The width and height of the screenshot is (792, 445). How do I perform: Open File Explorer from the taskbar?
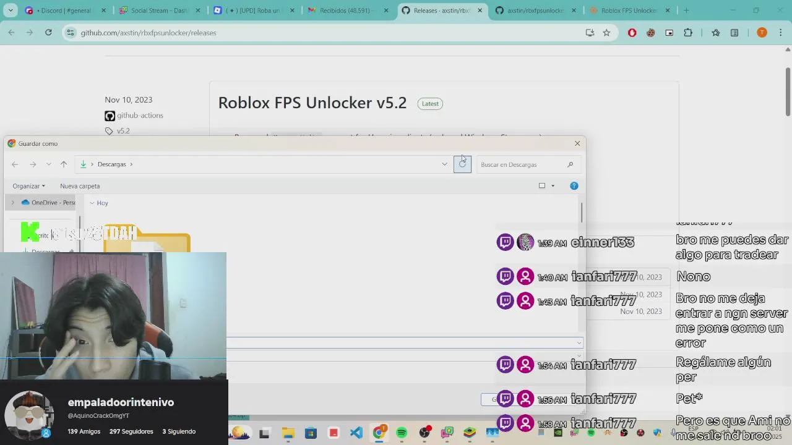pyautogui.click(x=288, y=433)
